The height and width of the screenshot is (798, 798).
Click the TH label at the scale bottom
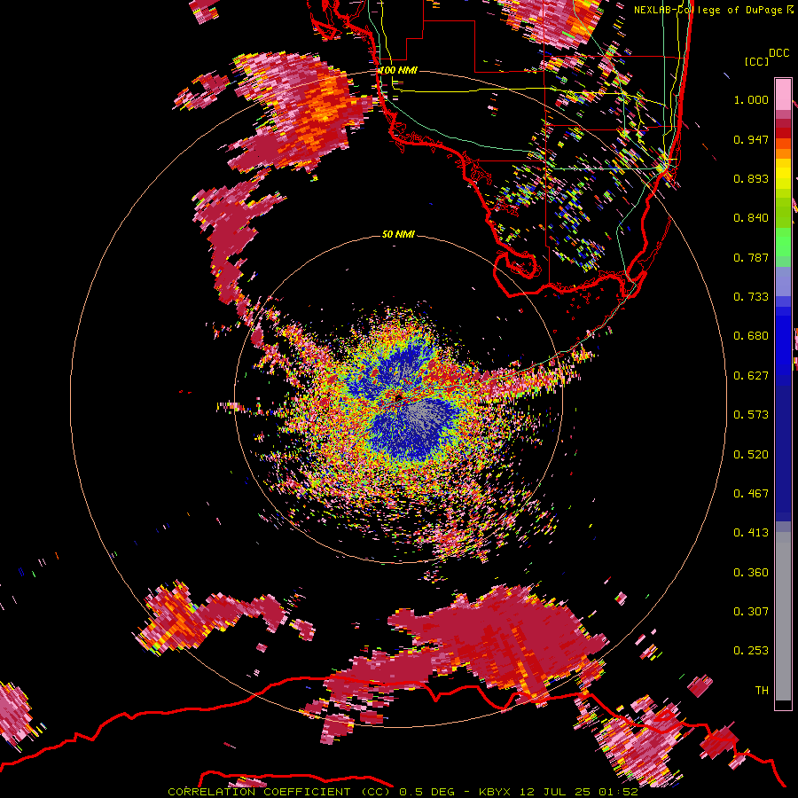(x=762, y=691)
